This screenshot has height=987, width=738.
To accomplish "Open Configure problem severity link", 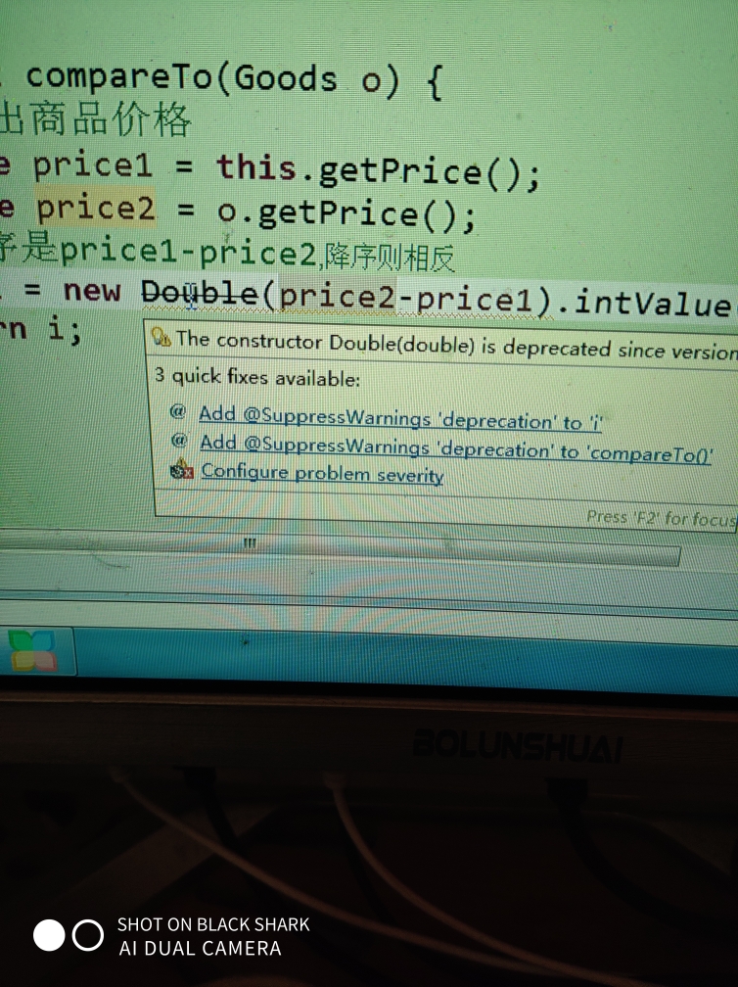I will coord(322,473).
